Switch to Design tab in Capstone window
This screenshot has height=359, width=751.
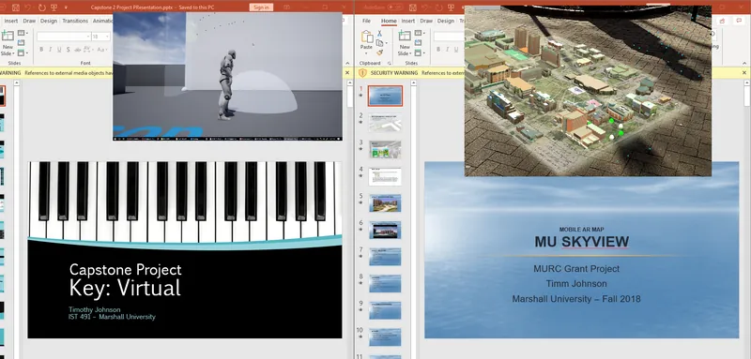pos(49,21)
